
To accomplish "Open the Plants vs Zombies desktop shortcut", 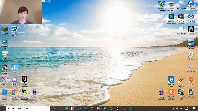I will pyautogui.click(x=161, y=6).
